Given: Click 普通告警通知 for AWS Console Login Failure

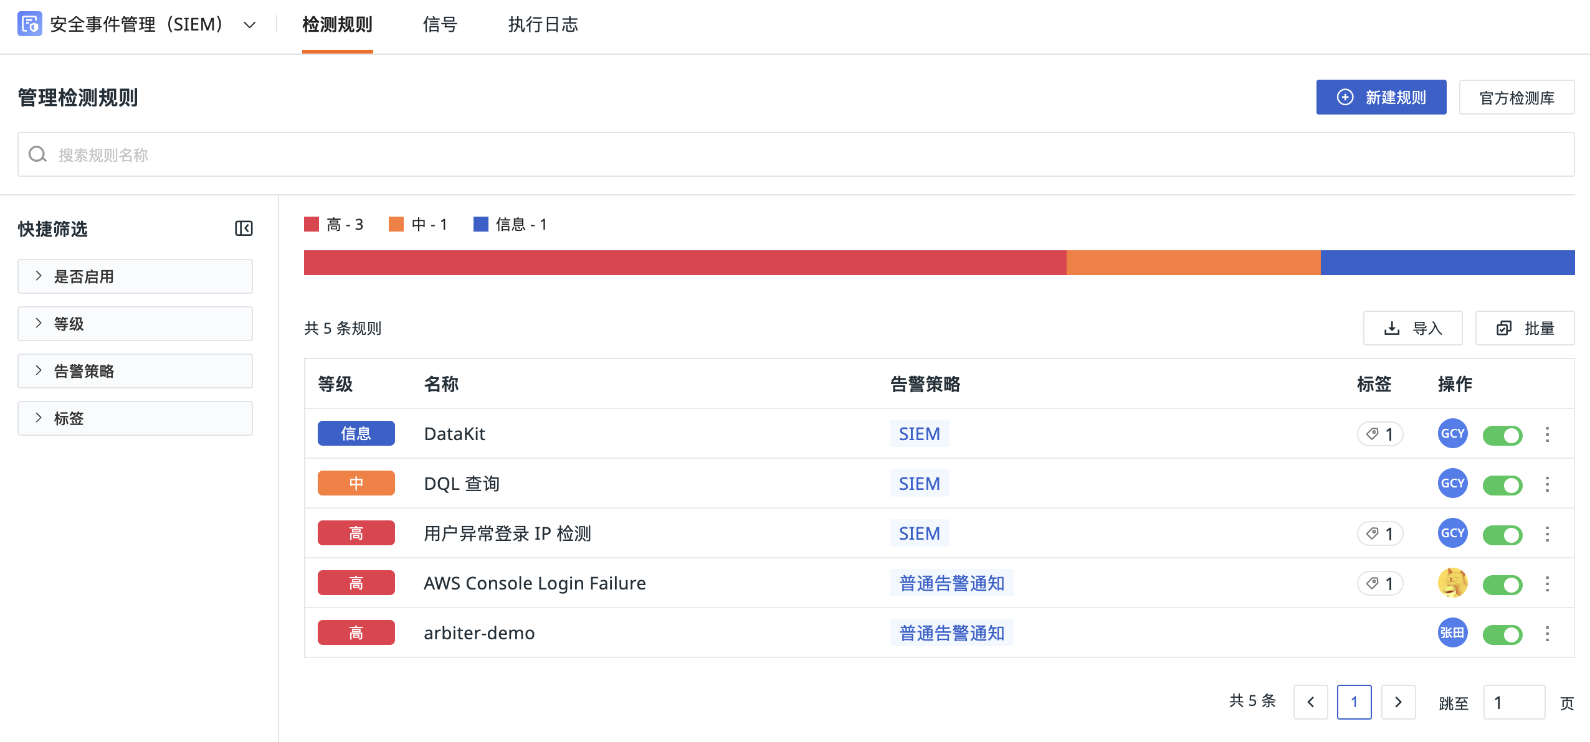Looking at the screenshot, I should tap(952, 583).
